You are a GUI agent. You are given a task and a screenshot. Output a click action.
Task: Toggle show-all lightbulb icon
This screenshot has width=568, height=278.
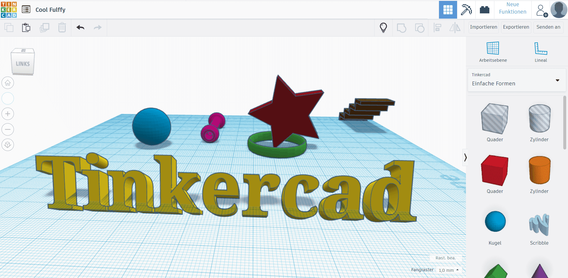coord(383,27)
